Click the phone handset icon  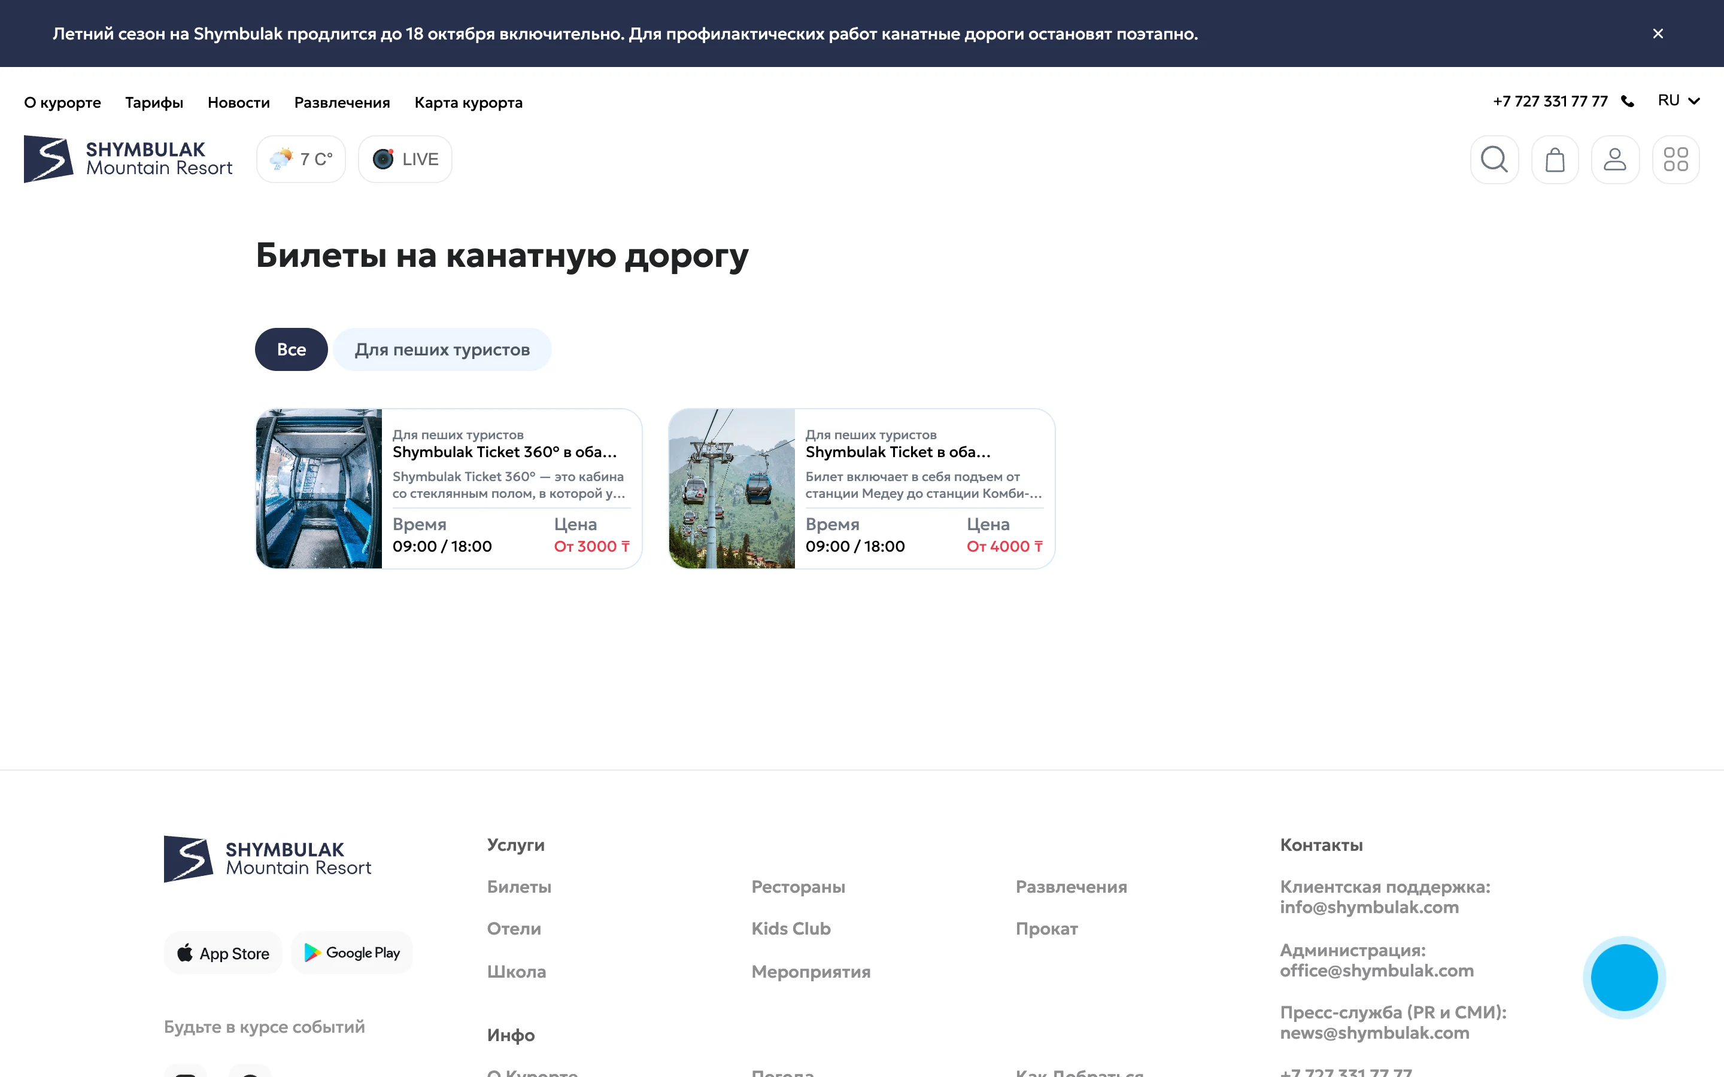[x=1627, y=101]
